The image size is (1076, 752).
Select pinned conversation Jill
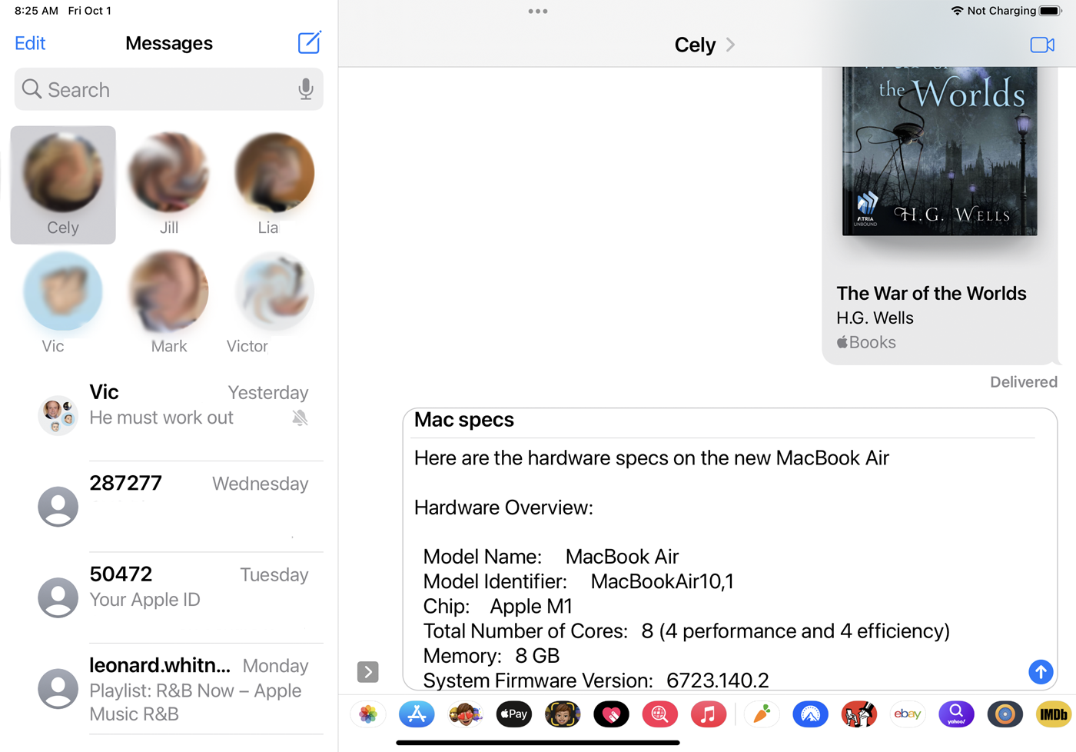coord(169,185)
